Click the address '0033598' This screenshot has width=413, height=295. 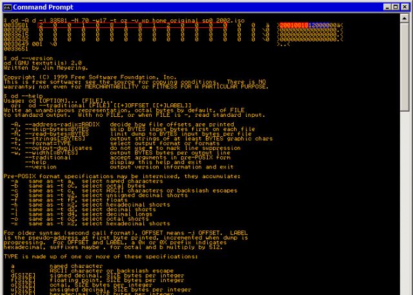(x=16, y=30)
